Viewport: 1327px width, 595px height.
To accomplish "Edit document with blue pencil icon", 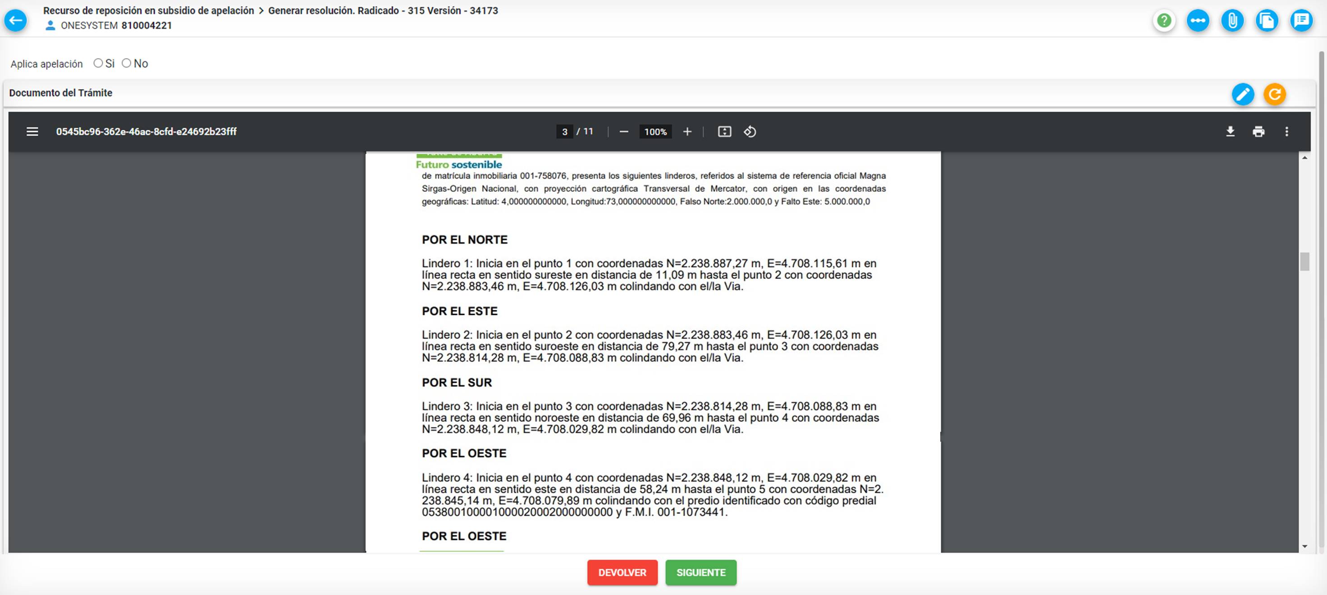I will pos(1243,94).
